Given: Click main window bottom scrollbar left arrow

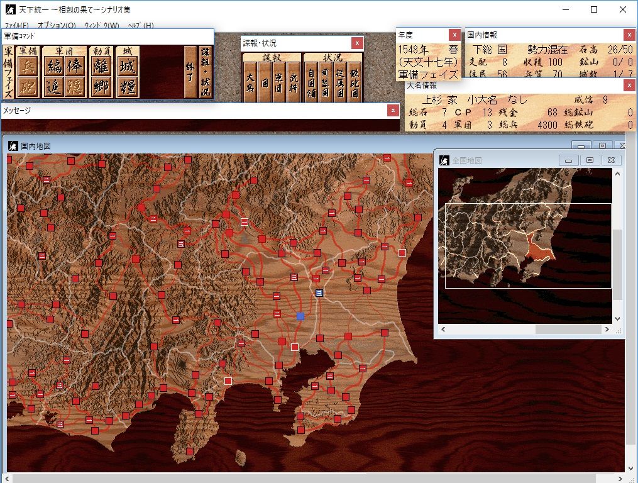Looking at the screenshot, I should coord(7,479).
